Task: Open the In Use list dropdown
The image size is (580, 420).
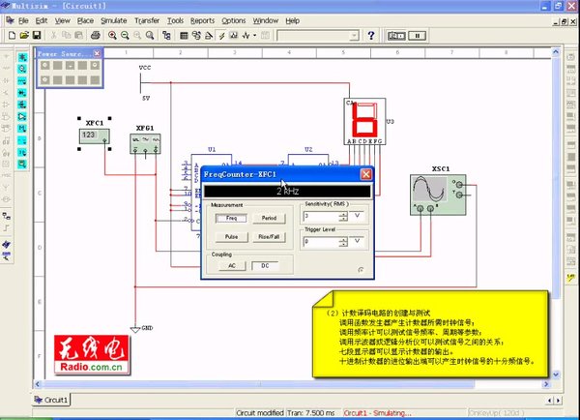Action: [x=354, y=36]
